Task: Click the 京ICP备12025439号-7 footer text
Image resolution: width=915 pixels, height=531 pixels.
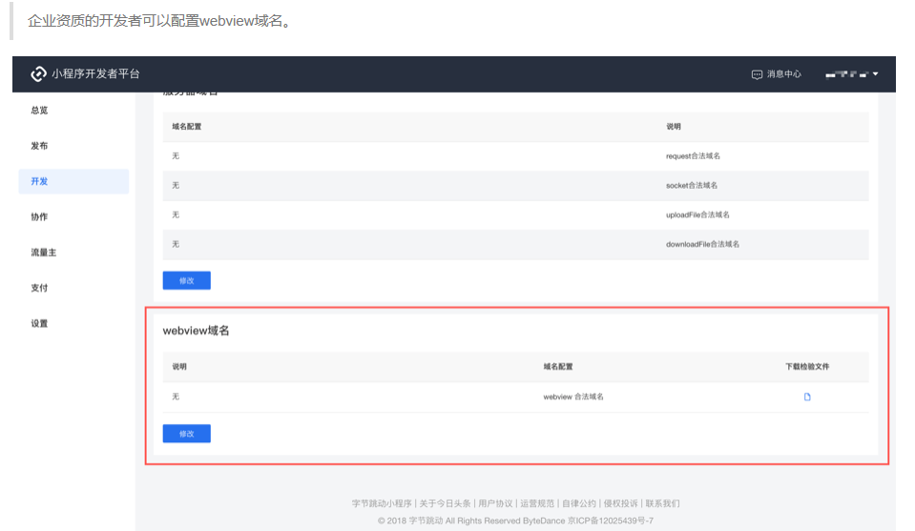Action: [611, 521]
